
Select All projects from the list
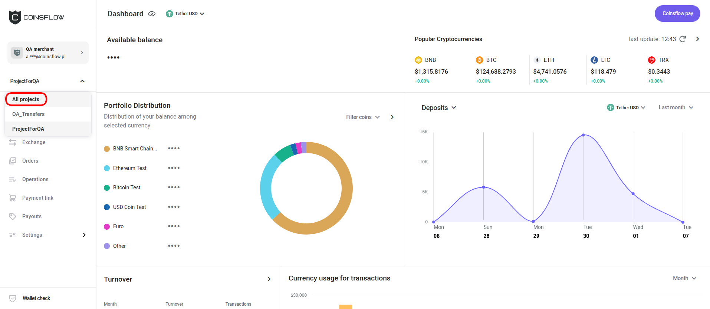[x=26, y=99]
